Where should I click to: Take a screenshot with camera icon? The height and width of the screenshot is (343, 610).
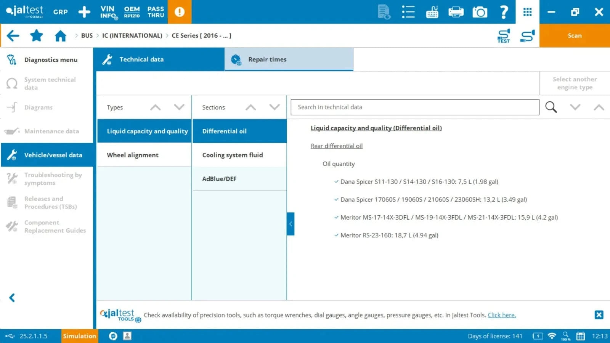[x=480, y=12]
